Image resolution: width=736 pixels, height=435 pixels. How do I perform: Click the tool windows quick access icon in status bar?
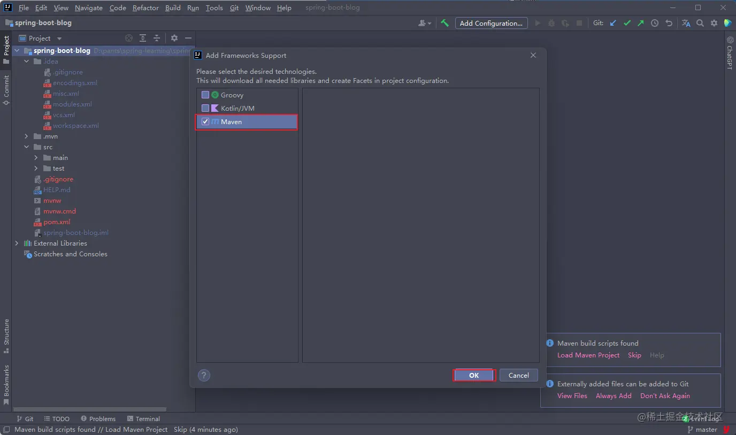[6, 429]
